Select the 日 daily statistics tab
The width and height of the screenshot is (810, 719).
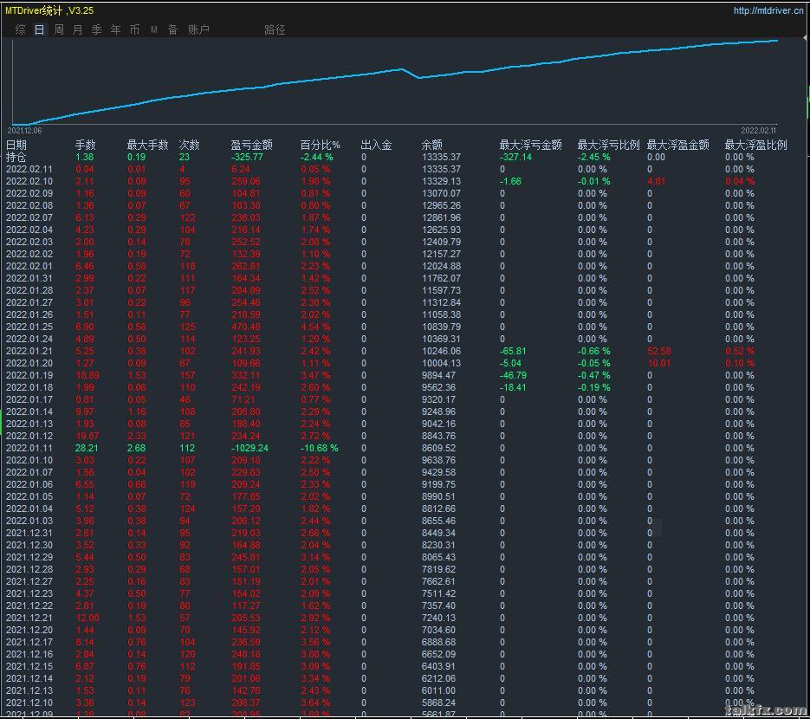[x=39, y=29]
